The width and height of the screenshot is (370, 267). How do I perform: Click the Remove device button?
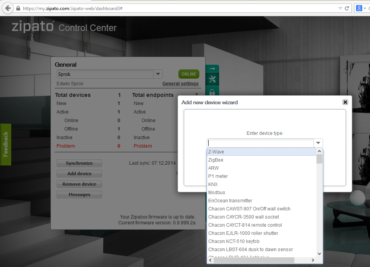79,184
